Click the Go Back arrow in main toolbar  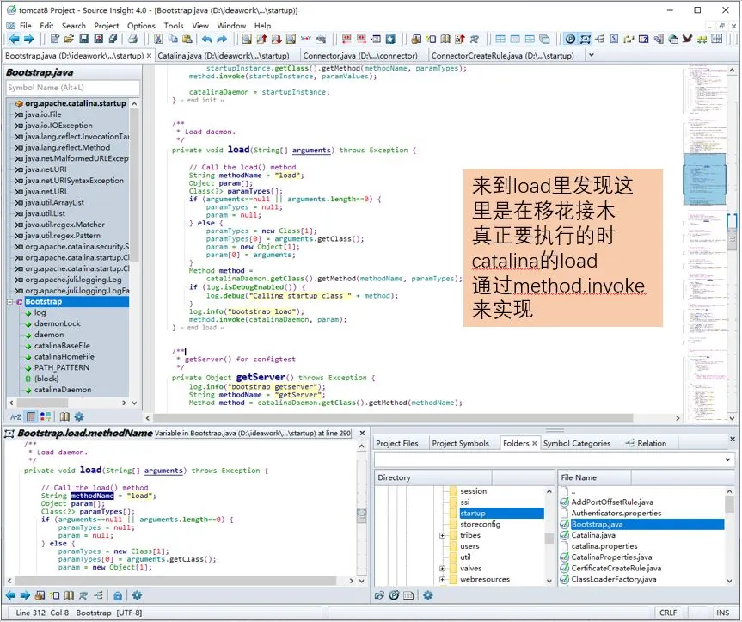(x=15, y=40)
